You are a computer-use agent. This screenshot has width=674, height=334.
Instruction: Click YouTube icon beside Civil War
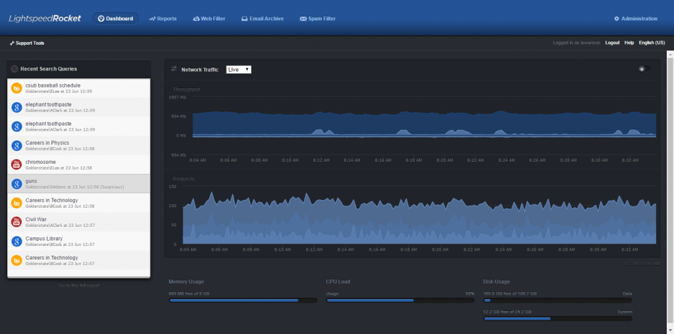(x=16, y=222)
